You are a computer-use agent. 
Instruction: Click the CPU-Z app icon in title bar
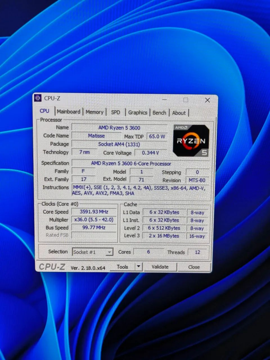tap(38, 98)
